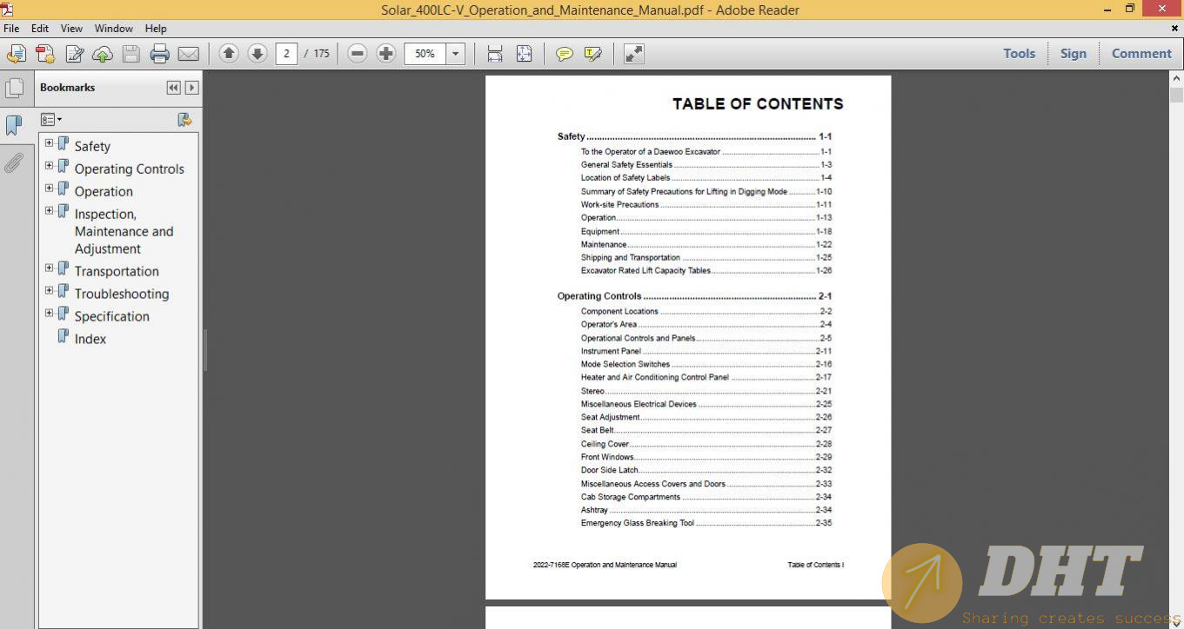Expand the Transportation bookmark
The image size is (1184, 629).
click(x=49, y=268)
